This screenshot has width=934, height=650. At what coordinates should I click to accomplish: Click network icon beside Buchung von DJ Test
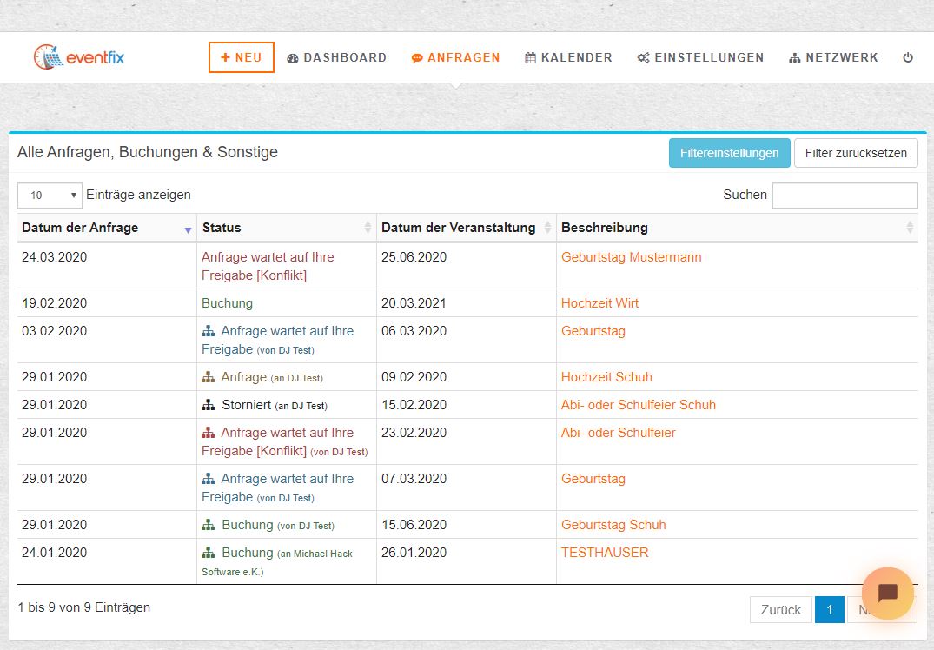[209, 525]
